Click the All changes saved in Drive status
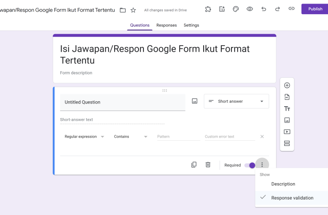Screen dimensions: 328x215 (166, 10)
